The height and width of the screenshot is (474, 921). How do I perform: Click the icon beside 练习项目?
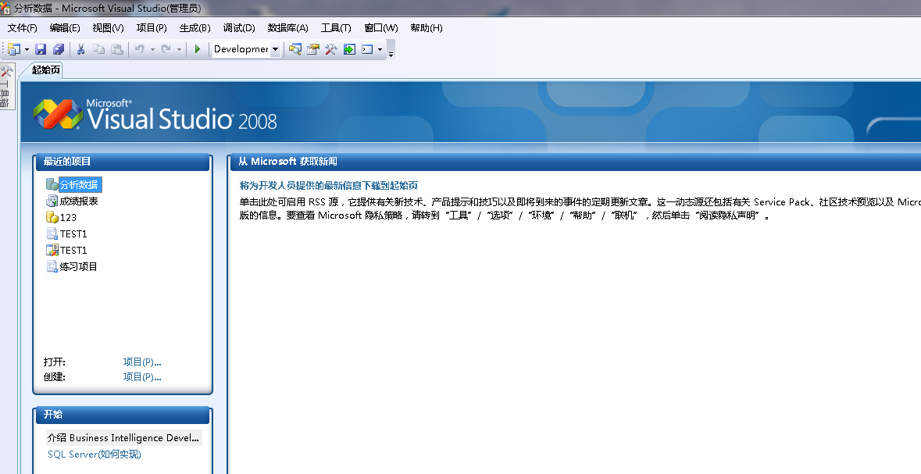(x=52, y=266)
